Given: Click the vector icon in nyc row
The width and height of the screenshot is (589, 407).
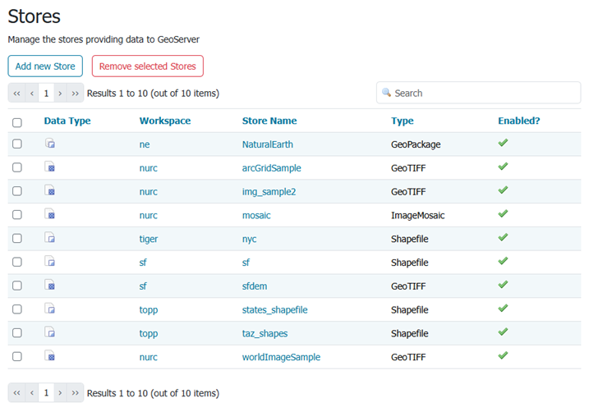Looking at the screenshot, I should (50, 239).
